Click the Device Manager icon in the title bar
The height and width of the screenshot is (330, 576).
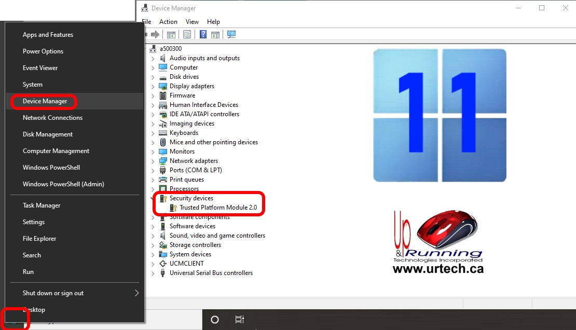click(144, 8)
